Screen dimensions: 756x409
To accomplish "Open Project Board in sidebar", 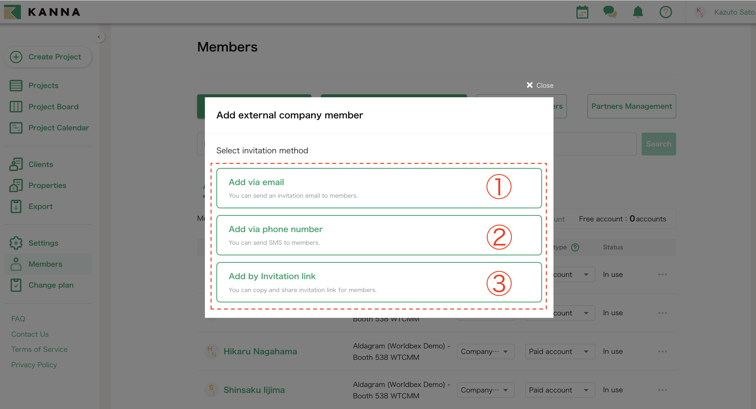I will (x=53, y=107).
